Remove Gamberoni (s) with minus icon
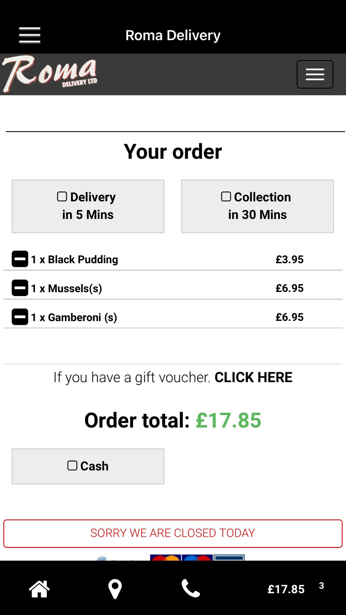The width and height of the screenshot is (346, 615). (x=20, y=317)
